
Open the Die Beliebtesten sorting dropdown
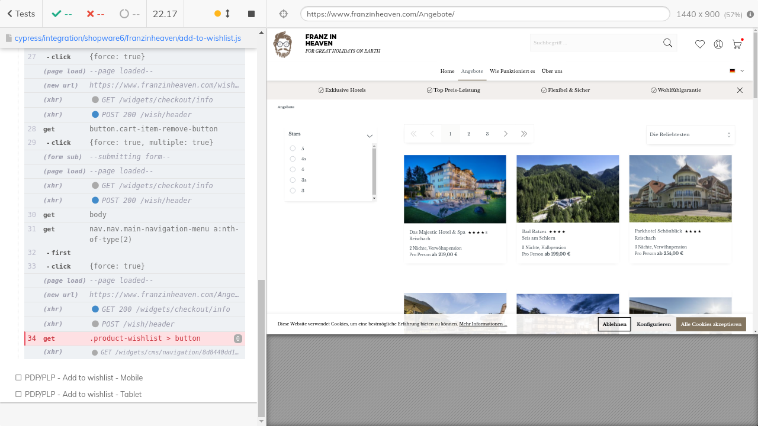[690, 135]
